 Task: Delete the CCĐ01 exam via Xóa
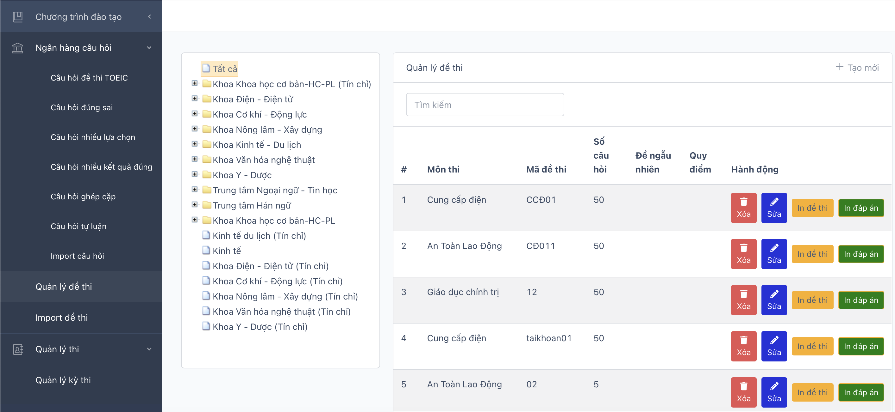click(743, 208)
